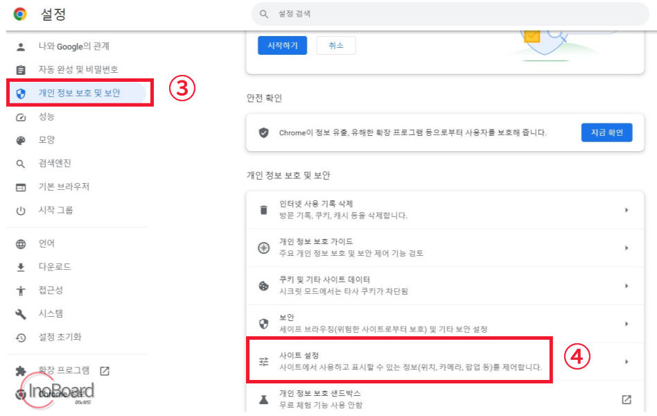Open the 검색엔진 settings section

(x=55, y=164)
